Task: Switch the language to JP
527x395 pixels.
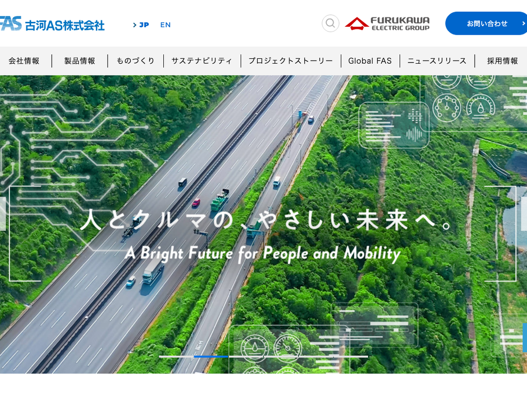Action: click(x=141, y=25)
